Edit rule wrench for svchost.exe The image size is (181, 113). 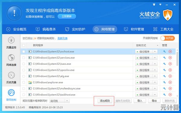tap(164, 52)
